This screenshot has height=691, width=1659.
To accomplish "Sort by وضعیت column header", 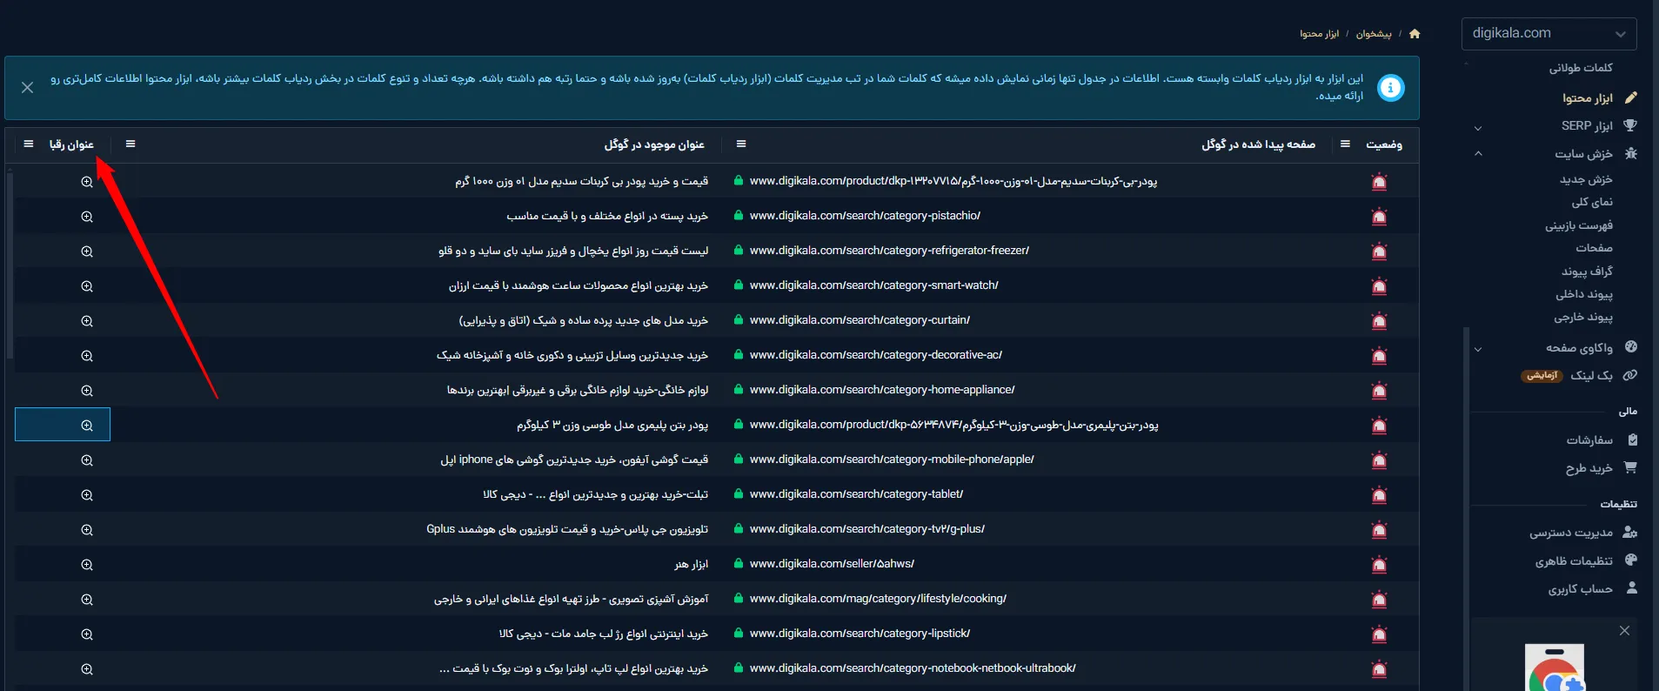I will 1384,144.
